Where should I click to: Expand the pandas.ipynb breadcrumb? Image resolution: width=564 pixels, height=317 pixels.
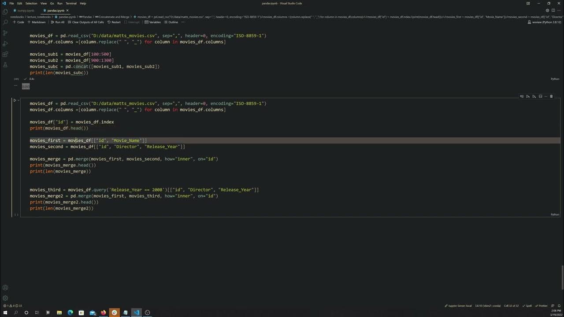pos(66,17)
